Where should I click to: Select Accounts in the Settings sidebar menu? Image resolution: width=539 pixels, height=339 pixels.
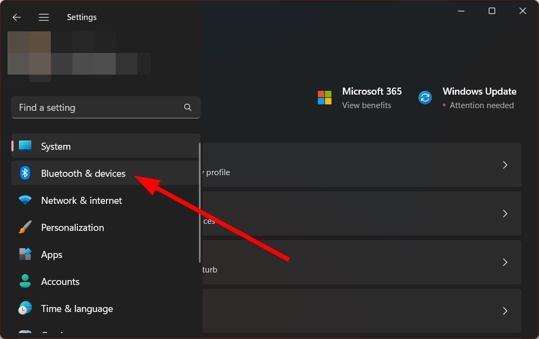coord(60,281)
